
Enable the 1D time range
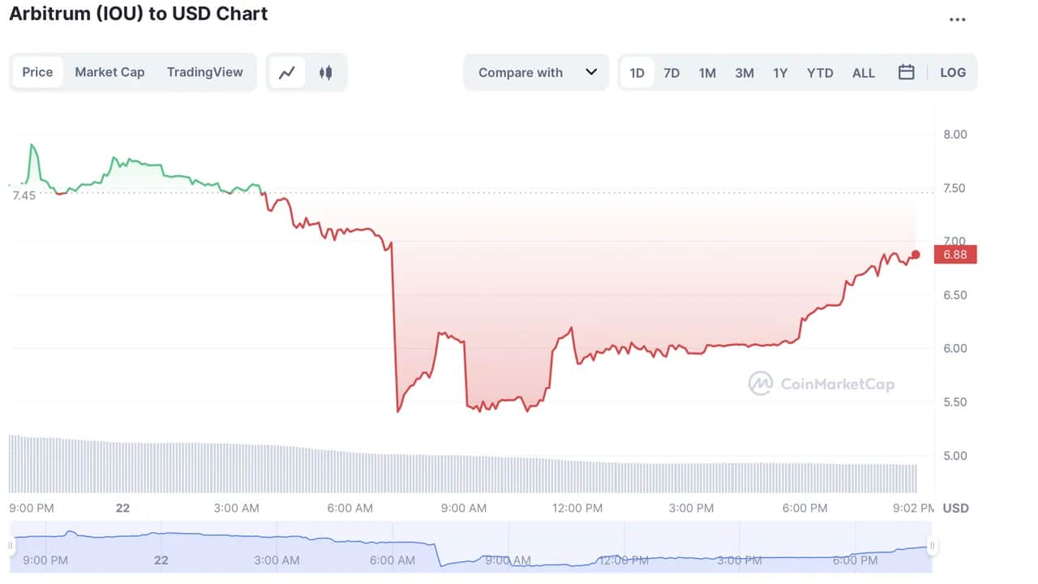[637, 72]
